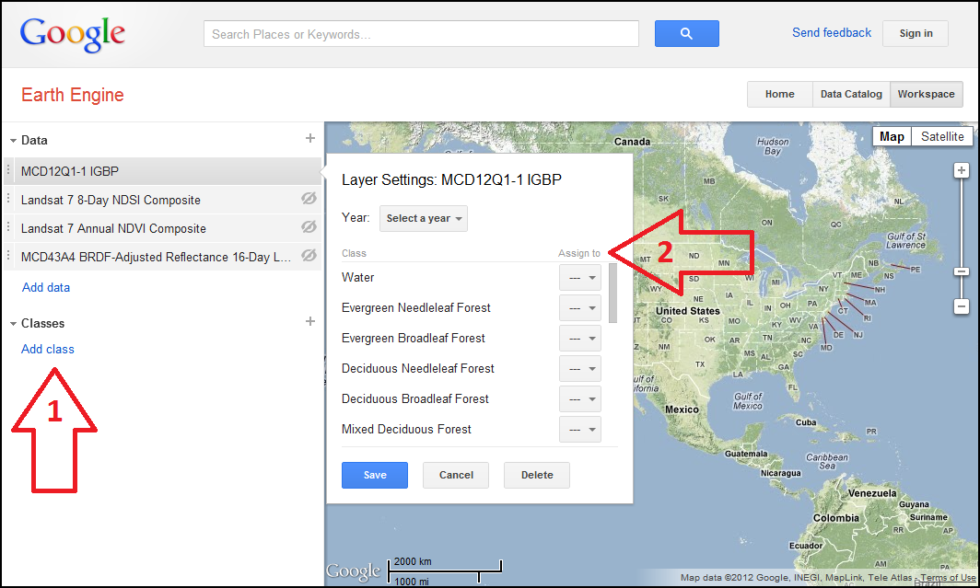Go to the Home tab

tap(779, 94)
